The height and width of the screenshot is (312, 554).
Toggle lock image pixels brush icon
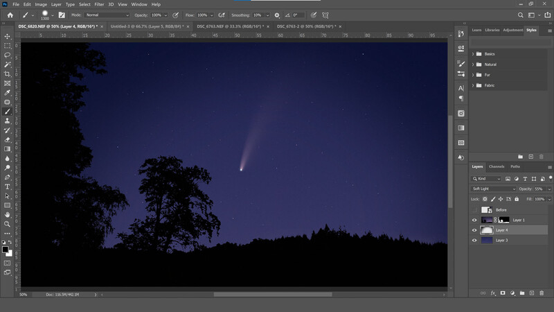click(x=493, y=199)
